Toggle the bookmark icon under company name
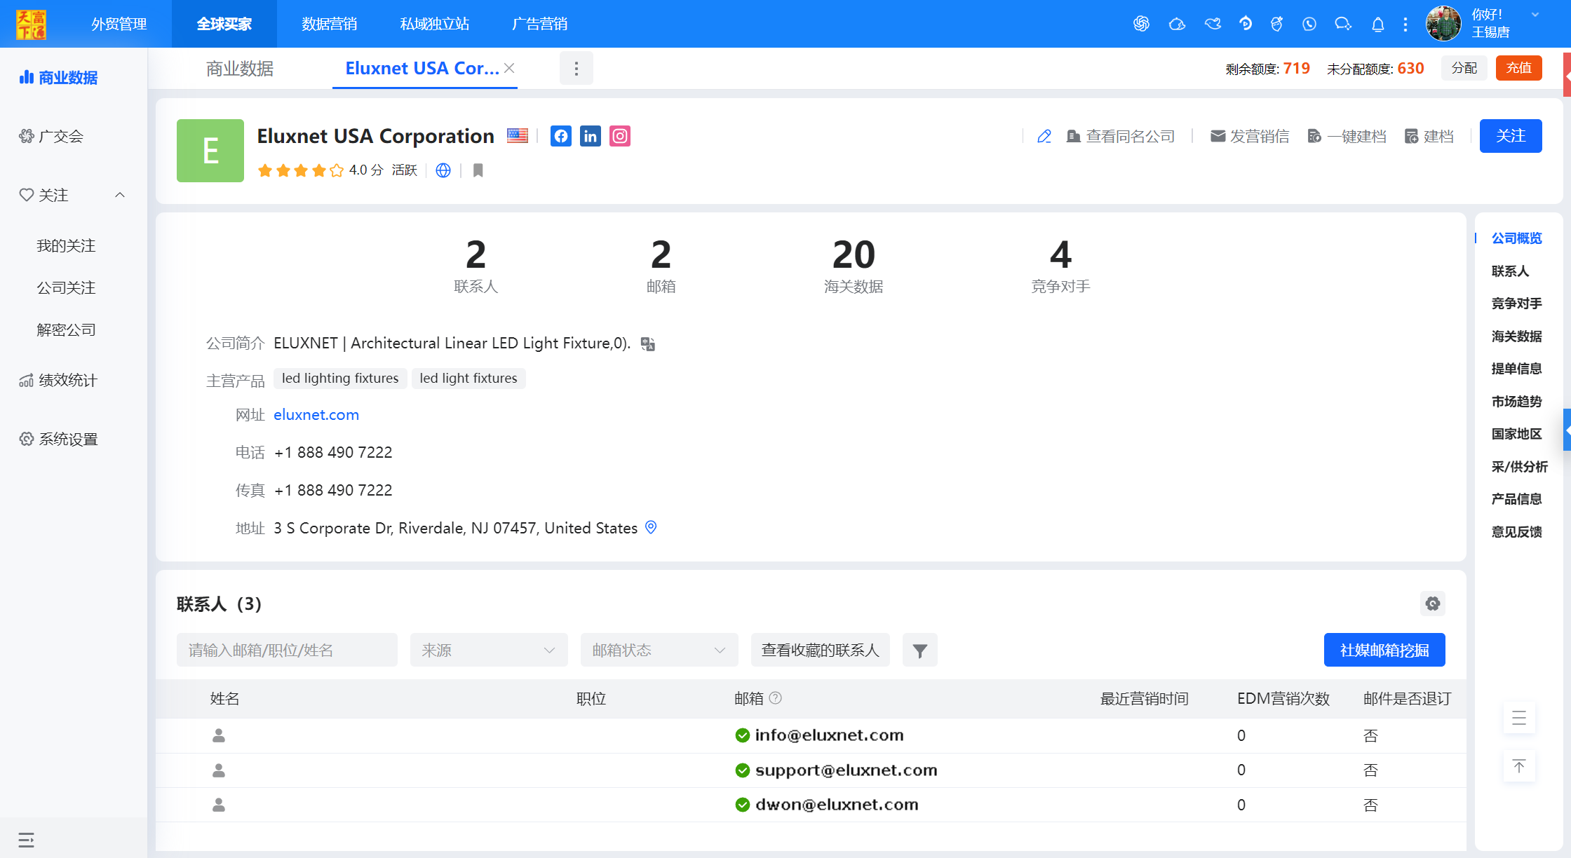This screenshot has height=858, width=1571. click(478, 170)
